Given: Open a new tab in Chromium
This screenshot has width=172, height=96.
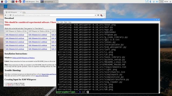Looking at the screenshot, I should click(24, 12).
